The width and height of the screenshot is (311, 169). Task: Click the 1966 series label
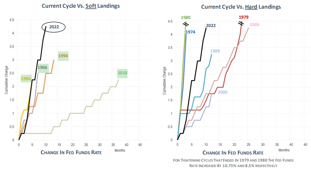43,67
